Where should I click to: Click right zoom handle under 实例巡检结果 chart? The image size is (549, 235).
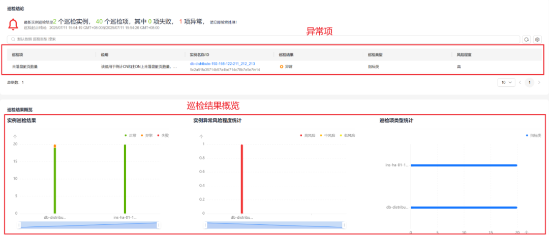158,225
